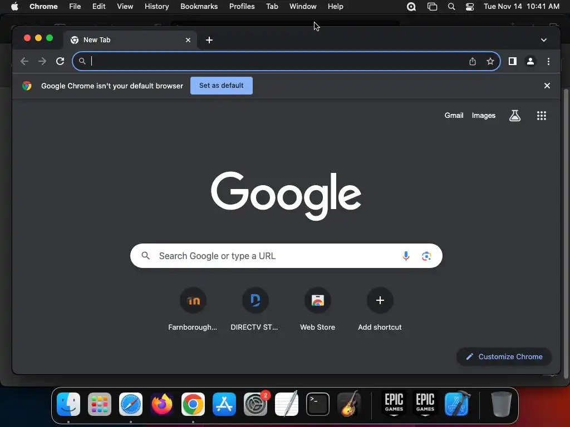Open Finder from the Dock
The image size is (570, 427).
pos(68,404)
